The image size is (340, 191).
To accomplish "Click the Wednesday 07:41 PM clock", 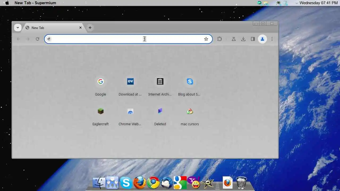I will tap(318, 3).
